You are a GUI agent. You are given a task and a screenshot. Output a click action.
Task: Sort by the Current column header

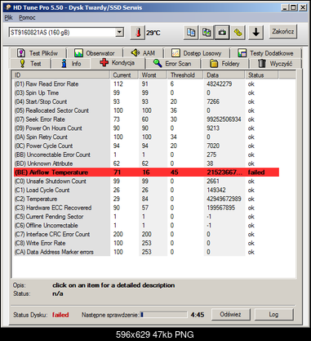pos(124,75)
